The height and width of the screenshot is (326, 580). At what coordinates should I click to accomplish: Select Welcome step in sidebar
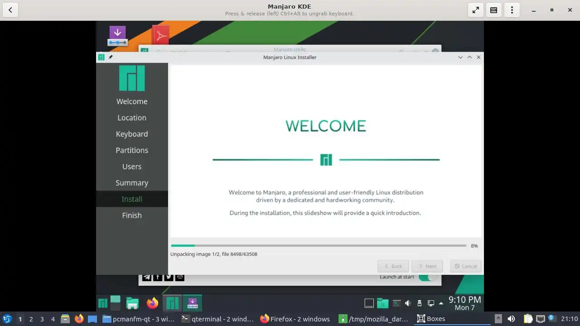coord(132,101)
